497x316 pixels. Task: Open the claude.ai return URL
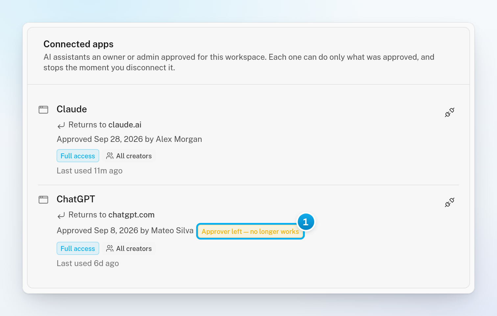tap(125, 125)
